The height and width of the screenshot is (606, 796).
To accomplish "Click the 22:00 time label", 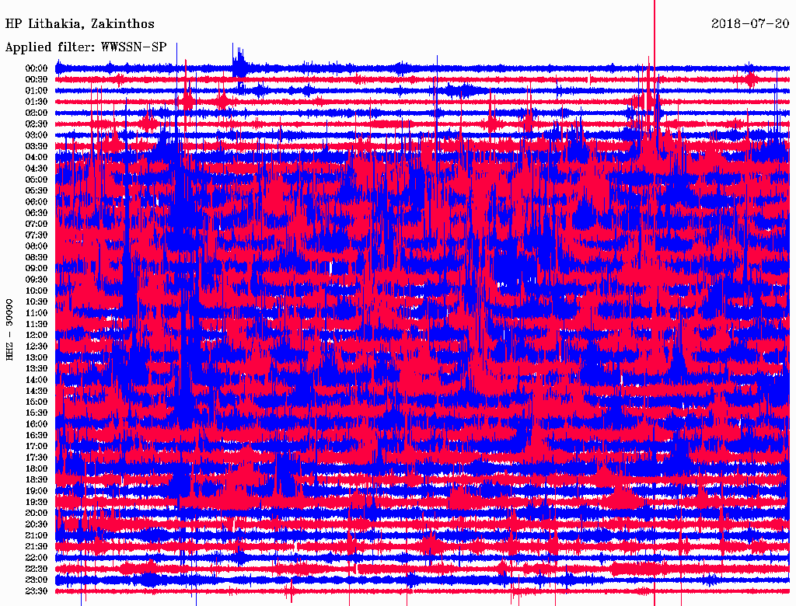I will [37, 559].
